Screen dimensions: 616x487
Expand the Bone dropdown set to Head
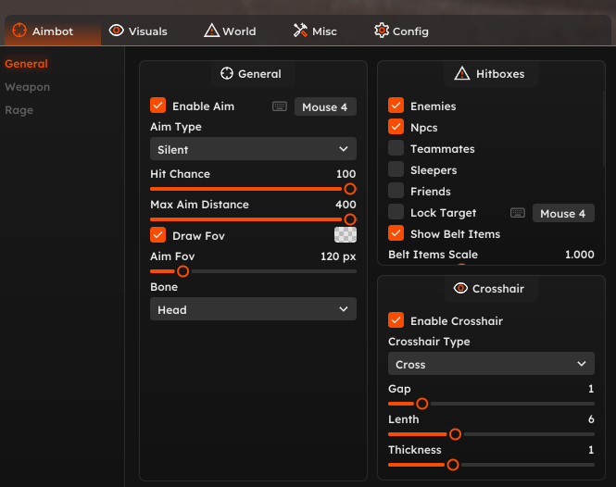[253, 310]
